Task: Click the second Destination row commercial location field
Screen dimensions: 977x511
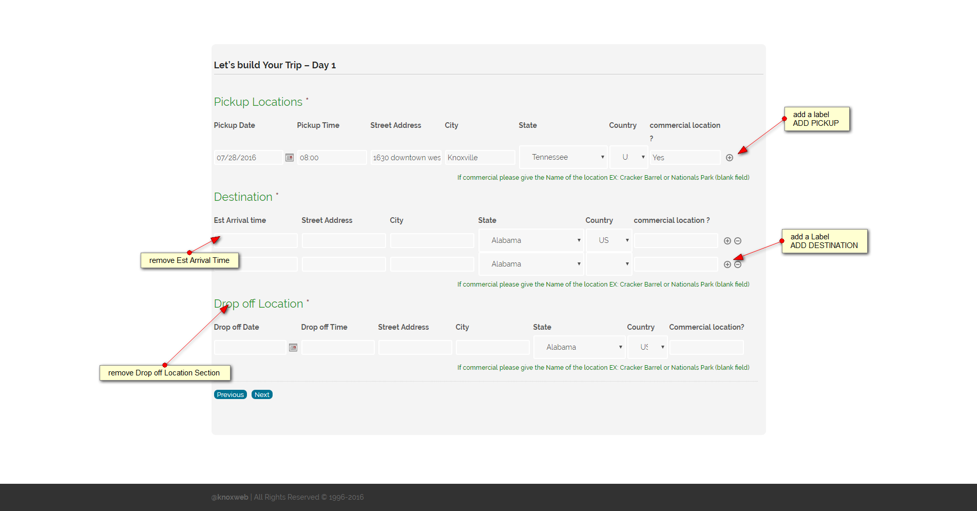Action: pyautogui.click(x=676, y=264)
